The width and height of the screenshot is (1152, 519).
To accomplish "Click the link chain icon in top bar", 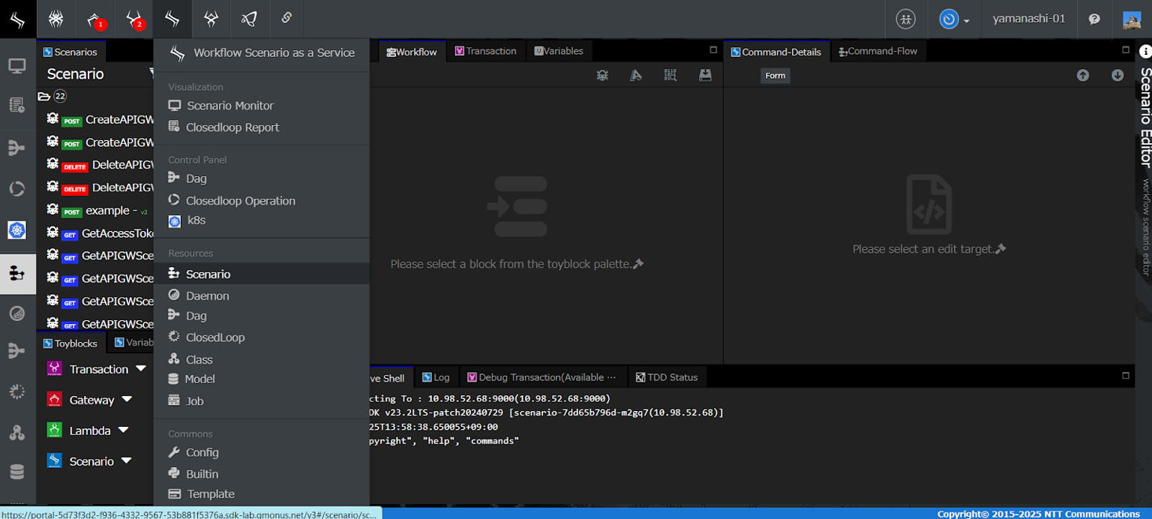I will (286, 19).
